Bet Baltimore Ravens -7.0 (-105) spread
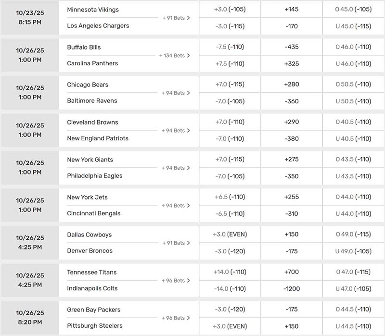The width and height of the screenshot is (385, 336). (x=230, y=101)
